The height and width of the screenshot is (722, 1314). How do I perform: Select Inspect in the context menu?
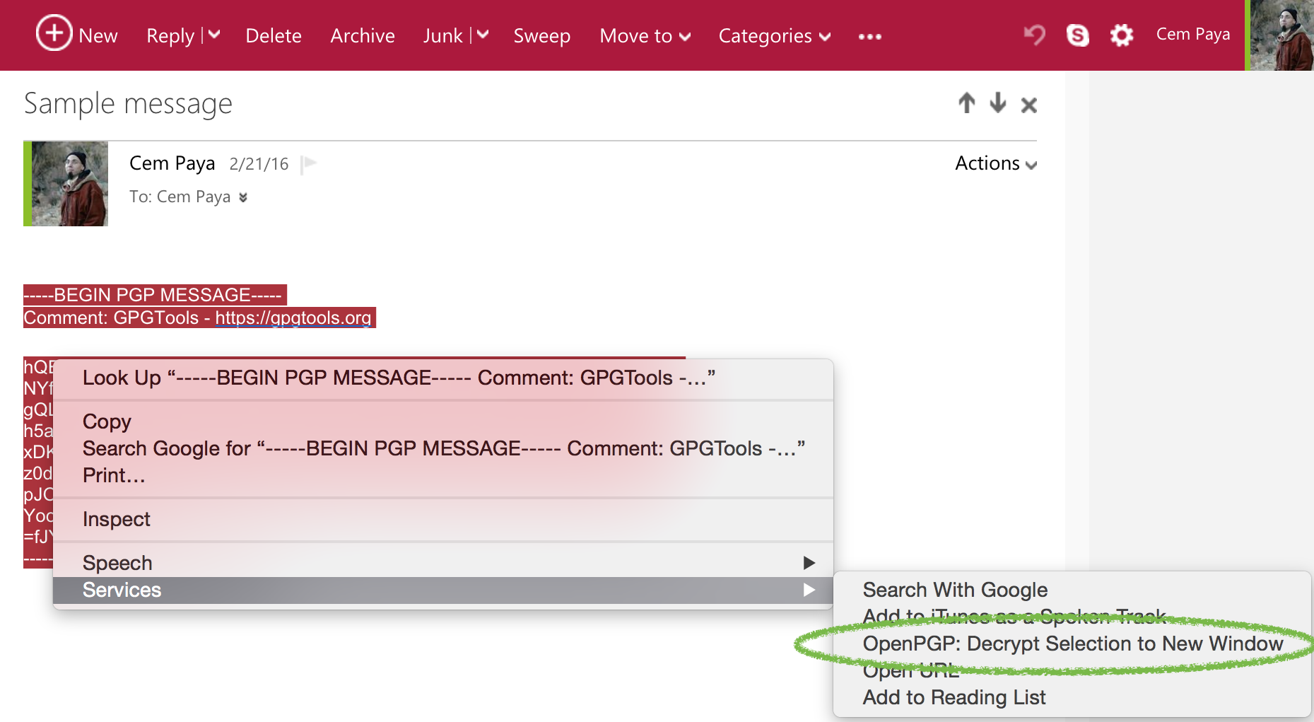[x=117, y=519]
